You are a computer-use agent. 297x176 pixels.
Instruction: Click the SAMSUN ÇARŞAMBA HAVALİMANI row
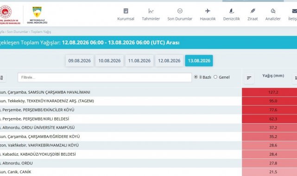121,92
